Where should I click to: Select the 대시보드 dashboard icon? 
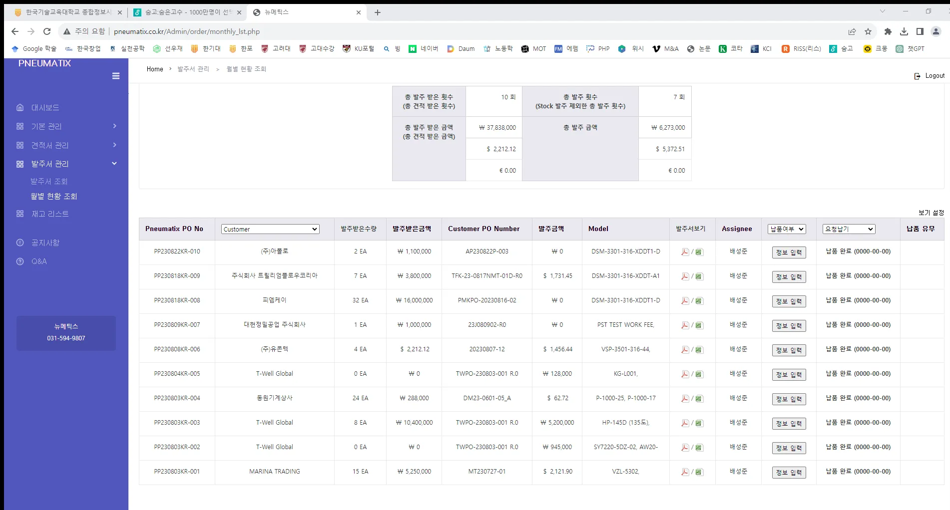point(20,107)
